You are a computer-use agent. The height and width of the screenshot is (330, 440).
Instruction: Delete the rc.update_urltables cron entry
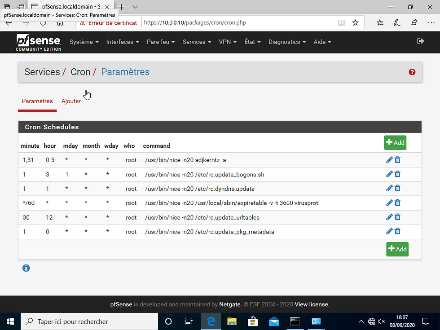pos(397,217)
